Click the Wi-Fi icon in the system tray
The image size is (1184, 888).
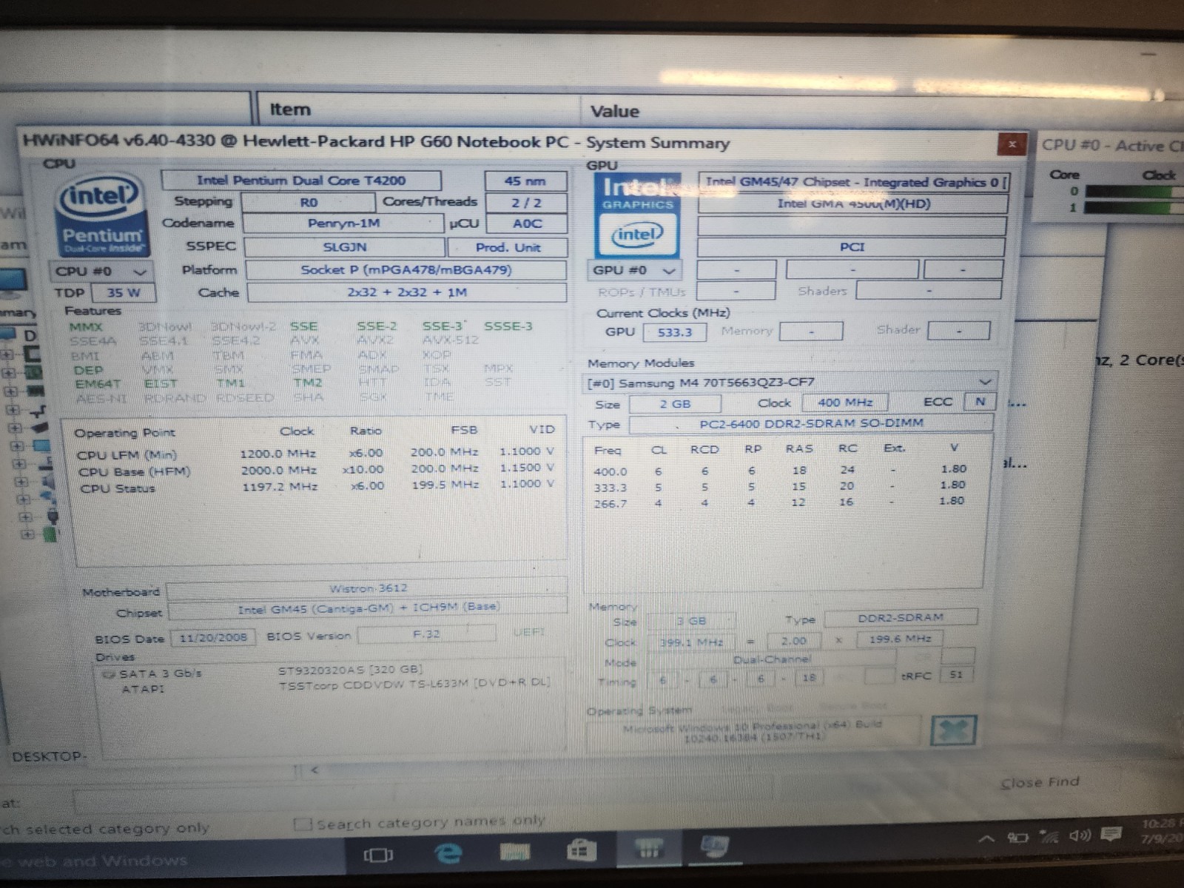point(1049,837)
